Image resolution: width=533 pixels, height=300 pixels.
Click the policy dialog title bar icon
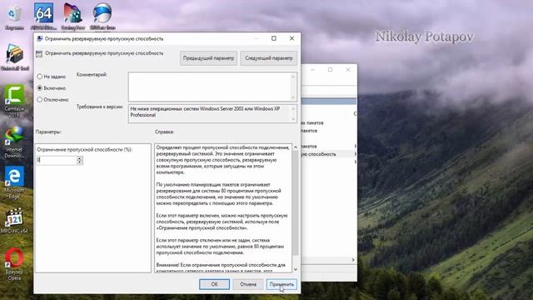39,38
